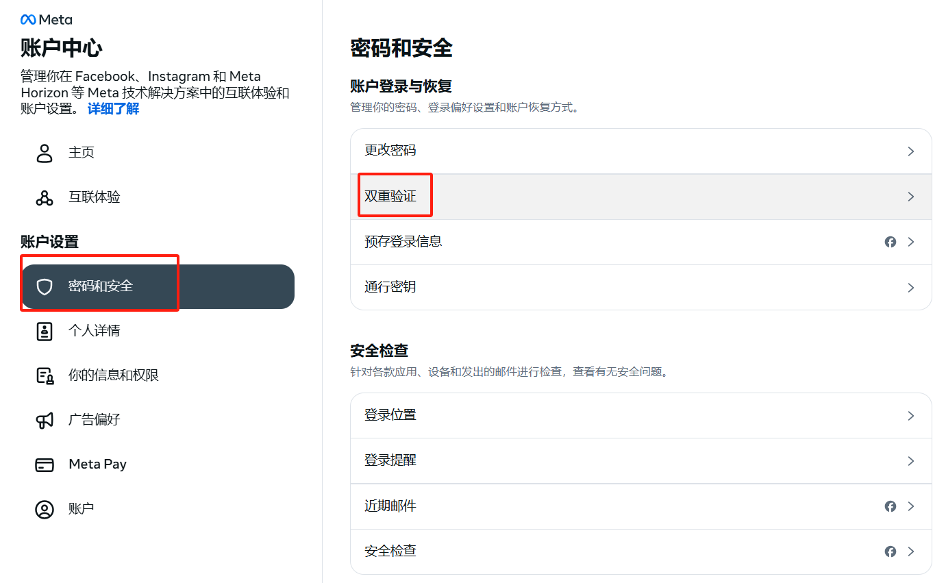Go to 广告偏好 in the sidebar
The width and height of the screenshot is (946, 583).
pyautogui.click(x=95, y=420)
